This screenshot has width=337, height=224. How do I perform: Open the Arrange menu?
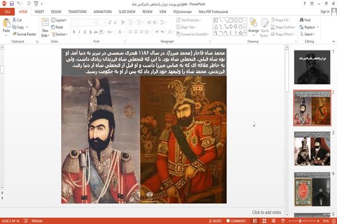pos(253,27)
